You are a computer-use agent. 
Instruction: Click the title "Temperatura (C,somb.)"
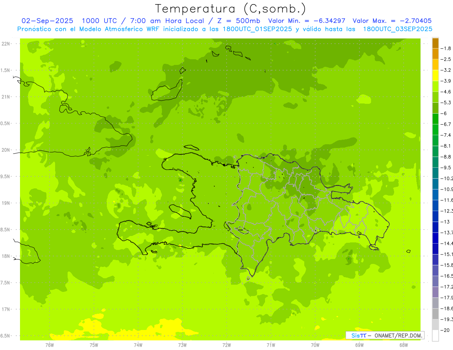click(230, 9)
